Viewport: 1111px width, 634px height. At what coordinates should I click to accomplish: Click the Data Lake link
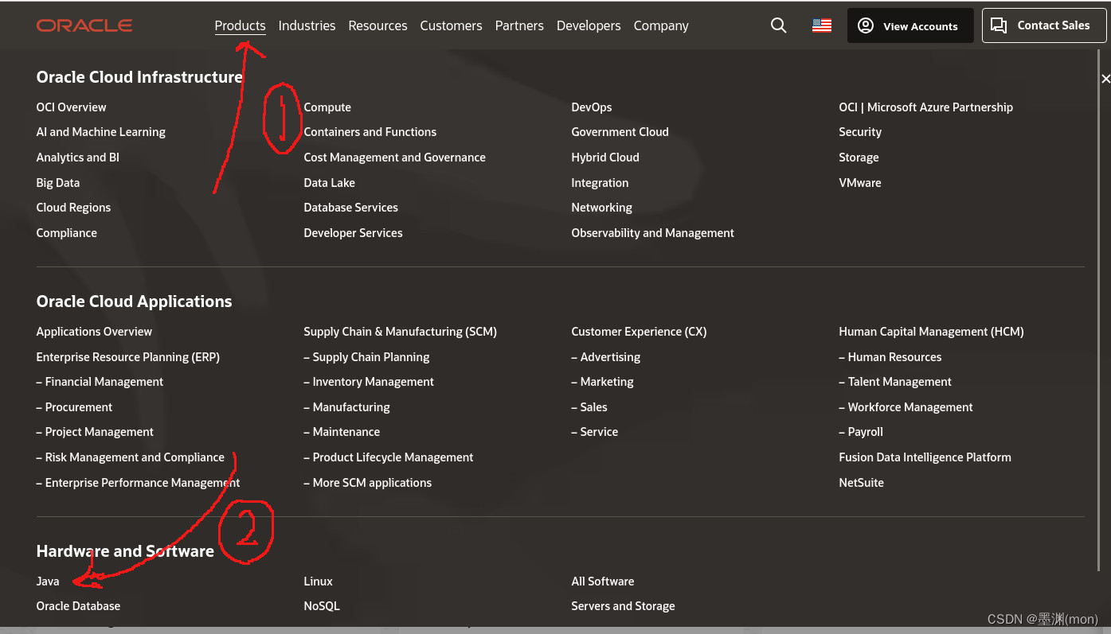coord(330,183)
